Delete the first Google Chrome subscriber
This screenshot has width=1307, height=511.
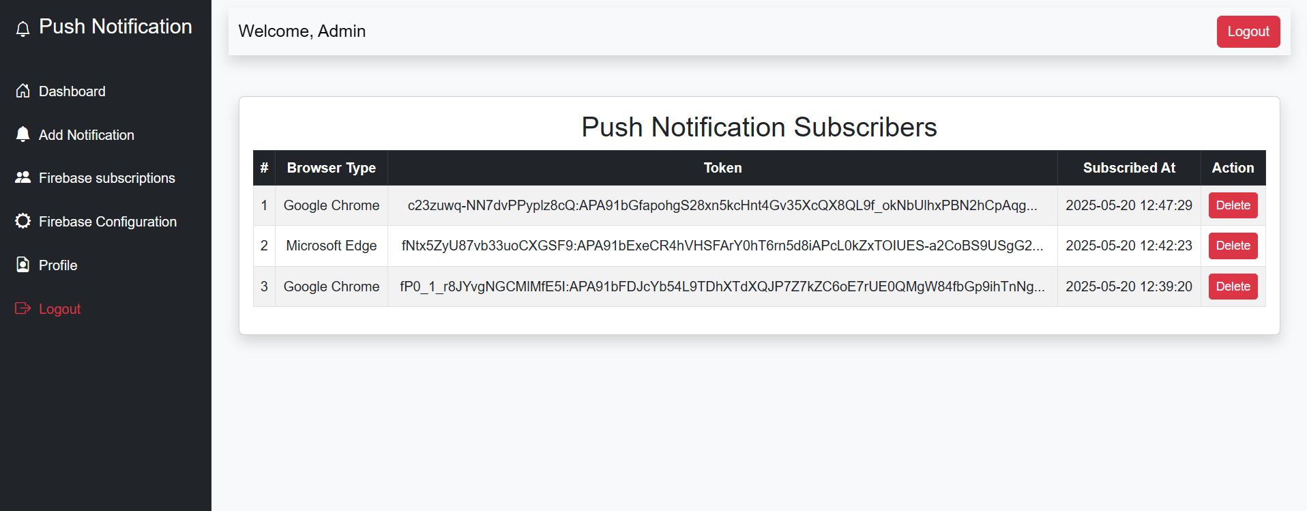(x=1233, y=205)
